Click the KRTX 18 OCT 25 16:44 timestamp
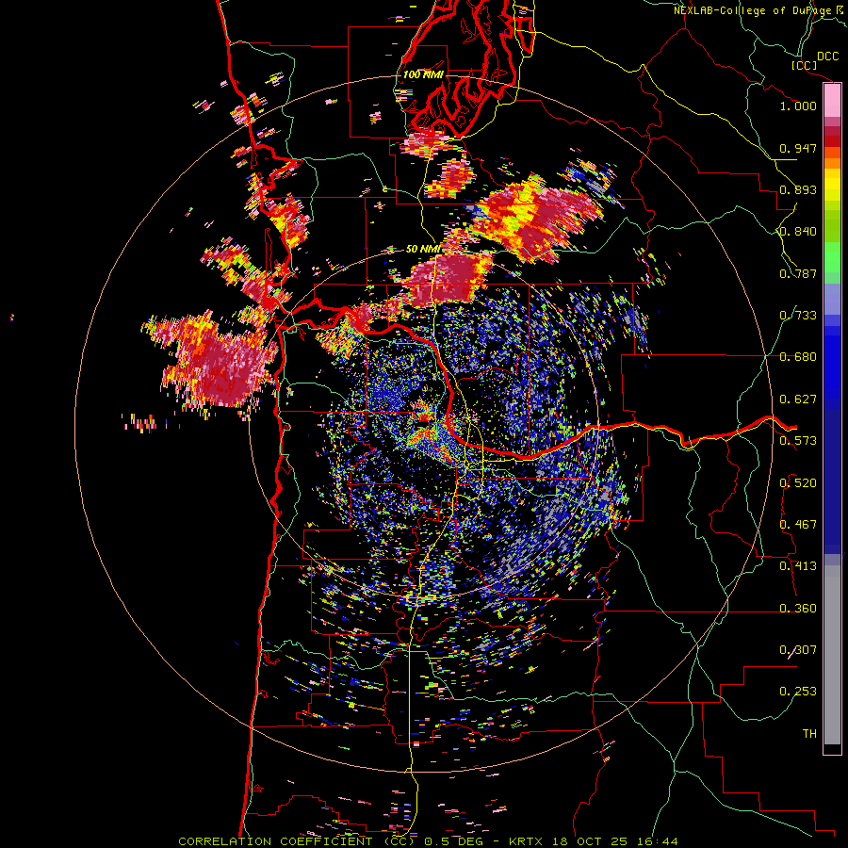Viewport: 848px width, 848px height. (x=594, y=841)
